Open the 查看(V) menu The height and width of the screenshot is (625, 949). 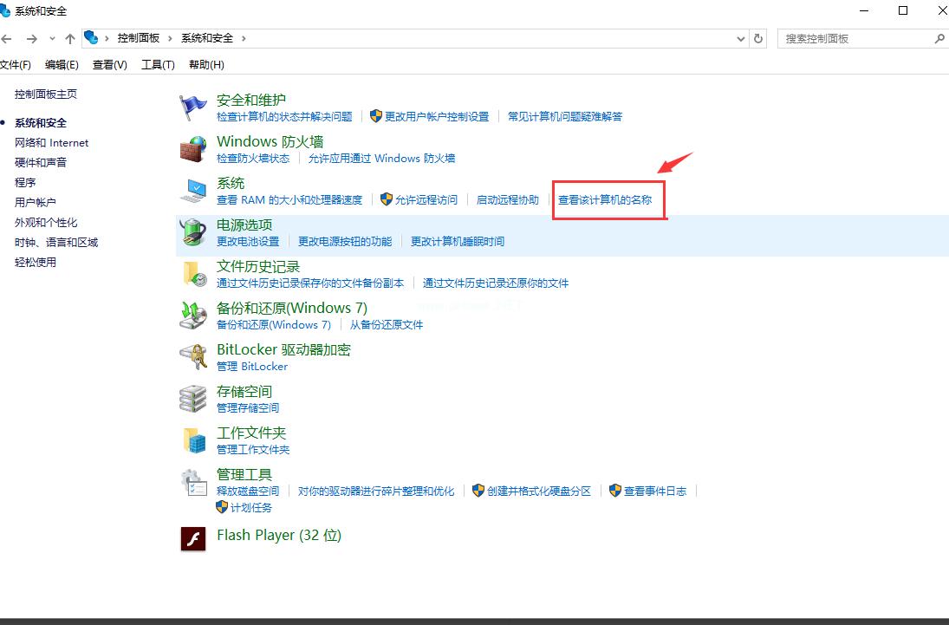(109, 65)
